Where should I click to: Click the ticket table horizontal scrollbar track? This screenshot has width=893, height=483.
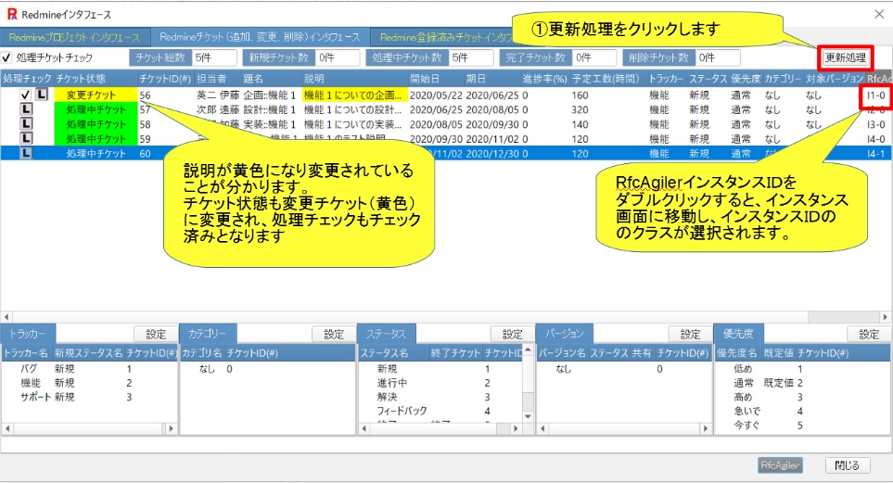[x=446, y=317]
